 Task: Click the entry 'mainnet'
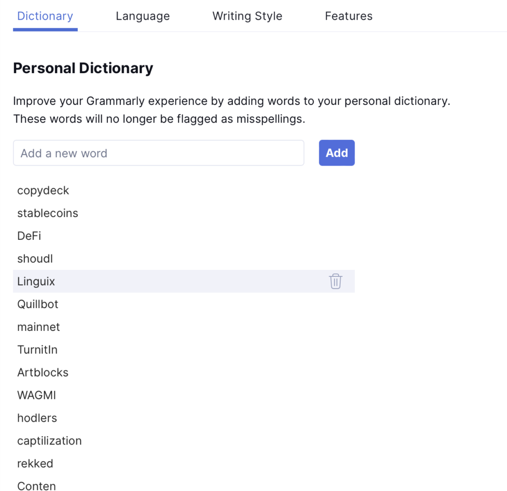(x=39, y=327)
